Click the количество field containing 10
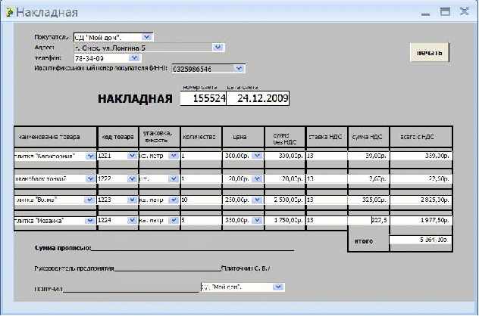Screen dimensions: 479x316 (199, 200)
